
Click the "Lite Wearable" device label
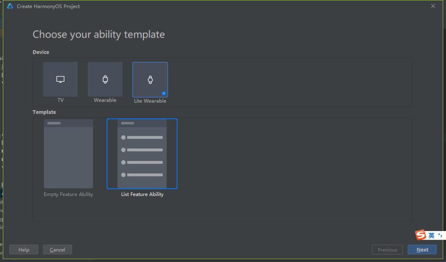pyautogui.click(x=150, y=101)
